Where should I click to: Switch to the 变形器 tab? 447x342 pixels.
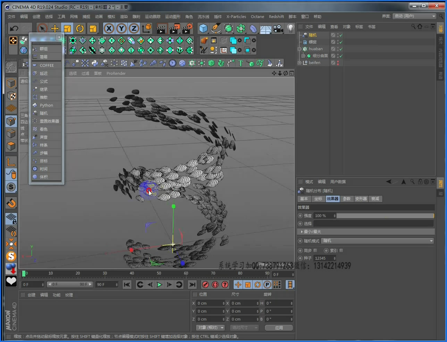pyautogui.click(x=361, y=199)
